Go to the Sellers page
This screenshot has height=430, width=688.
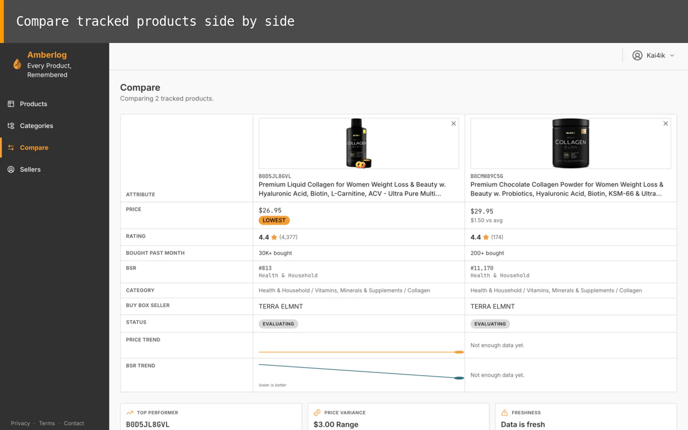(30, 169)
